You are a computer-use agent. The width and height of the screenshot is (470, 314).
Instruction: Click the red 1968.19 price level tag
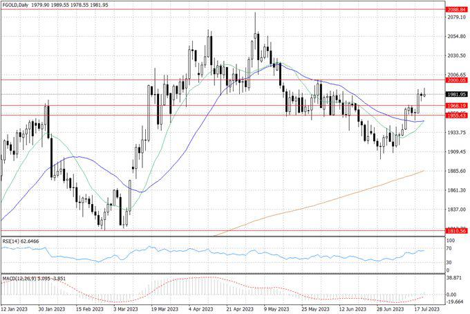(x=453, y=105)
